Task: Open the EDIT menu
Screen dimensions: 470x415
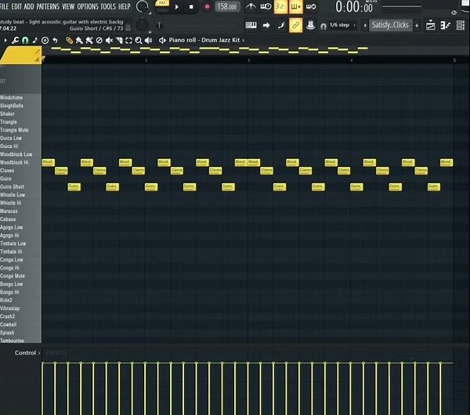Action: 16,6
